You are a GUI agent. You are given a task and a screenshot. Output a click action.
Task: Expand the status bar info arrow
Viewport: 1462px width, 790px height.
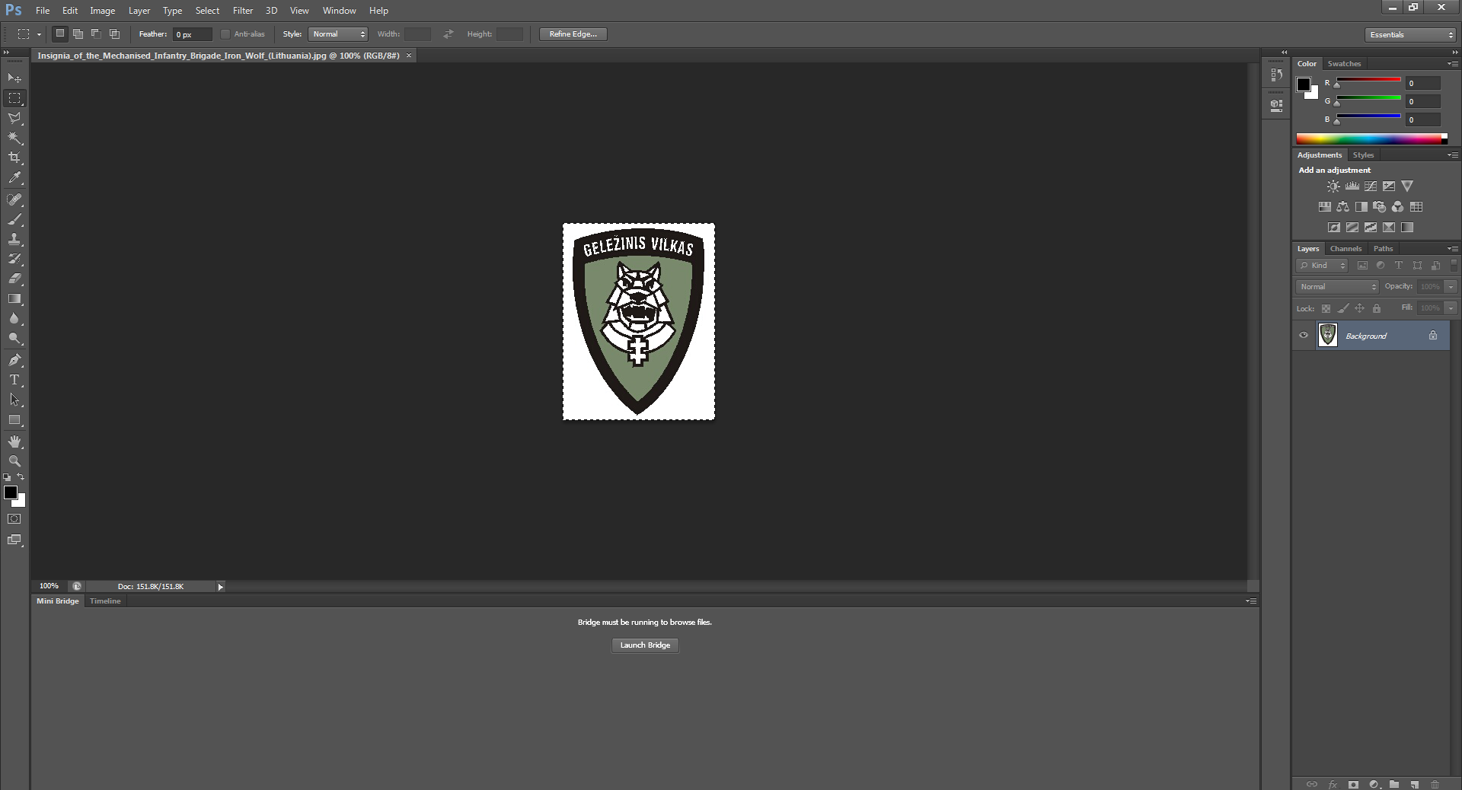pyautogui.click(x=221, y=587)
